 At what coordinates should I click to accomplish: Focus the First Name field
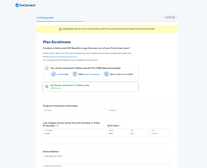pyautogui.click(x=74, y=113)
